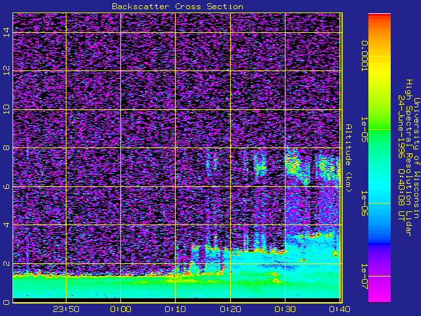The height and width of the screenshot is (316, 421).
Task: Click the altitude label 6
Action: click(x=7, y=186)
